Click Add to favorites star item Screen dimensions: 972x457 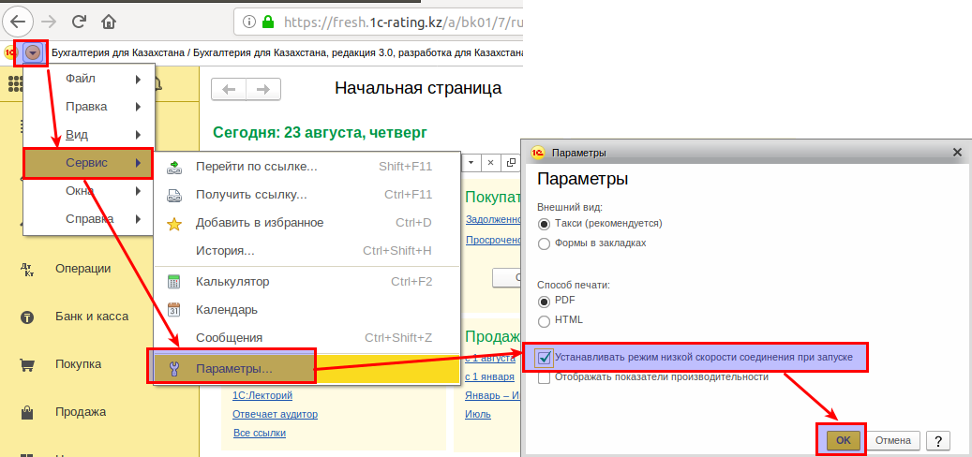pos(259,223)
